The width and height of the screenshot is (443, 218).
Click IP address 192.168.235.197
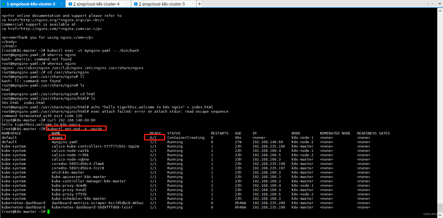pyautogui.click(x=269, y=168)
